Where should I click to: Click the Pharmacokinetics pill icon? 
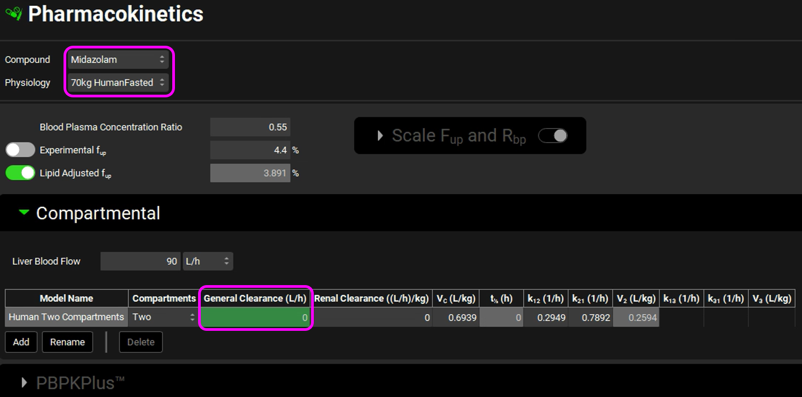click(x=13, y=13)
